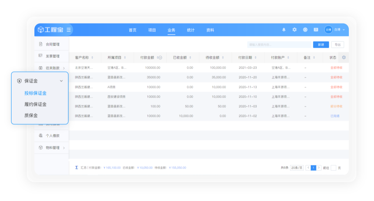Open table column settings gear
This screenshot has width=374, height=201.
[344, 57]
